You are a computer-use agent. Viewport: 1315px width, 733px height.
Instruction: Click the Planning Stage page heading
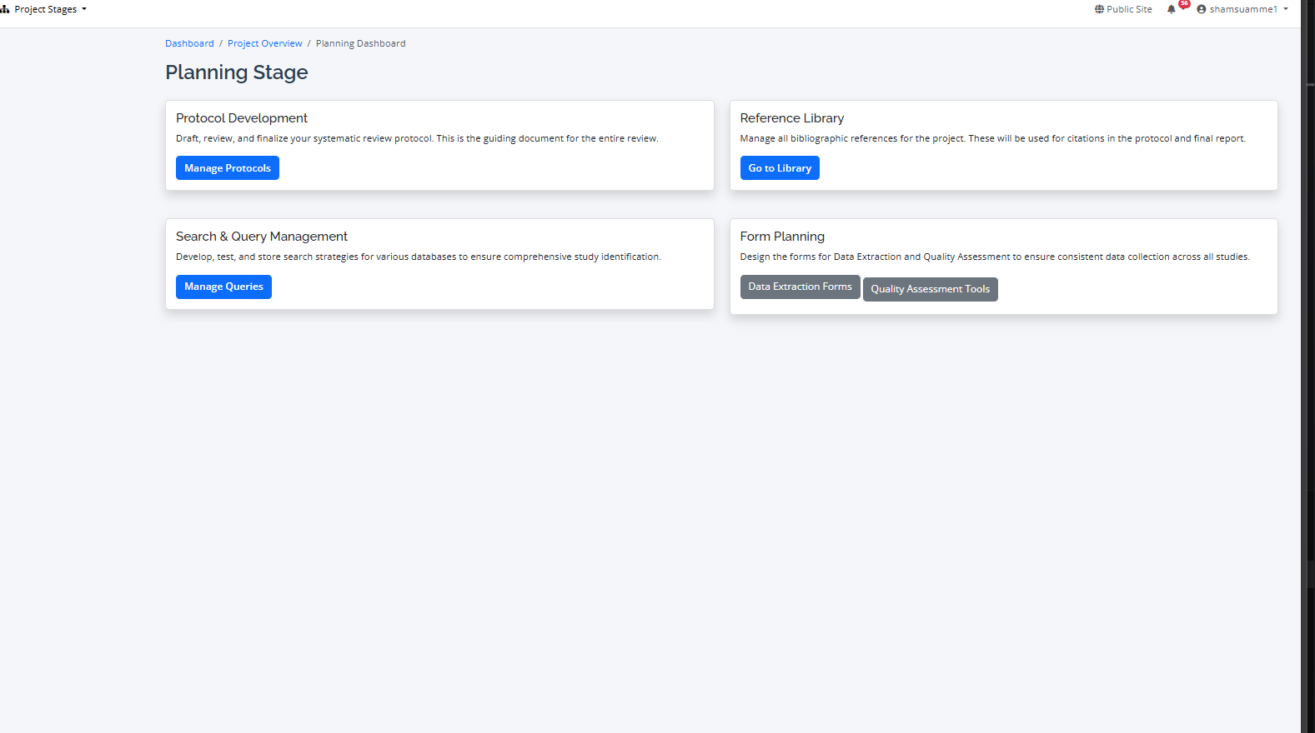[237, 72]
